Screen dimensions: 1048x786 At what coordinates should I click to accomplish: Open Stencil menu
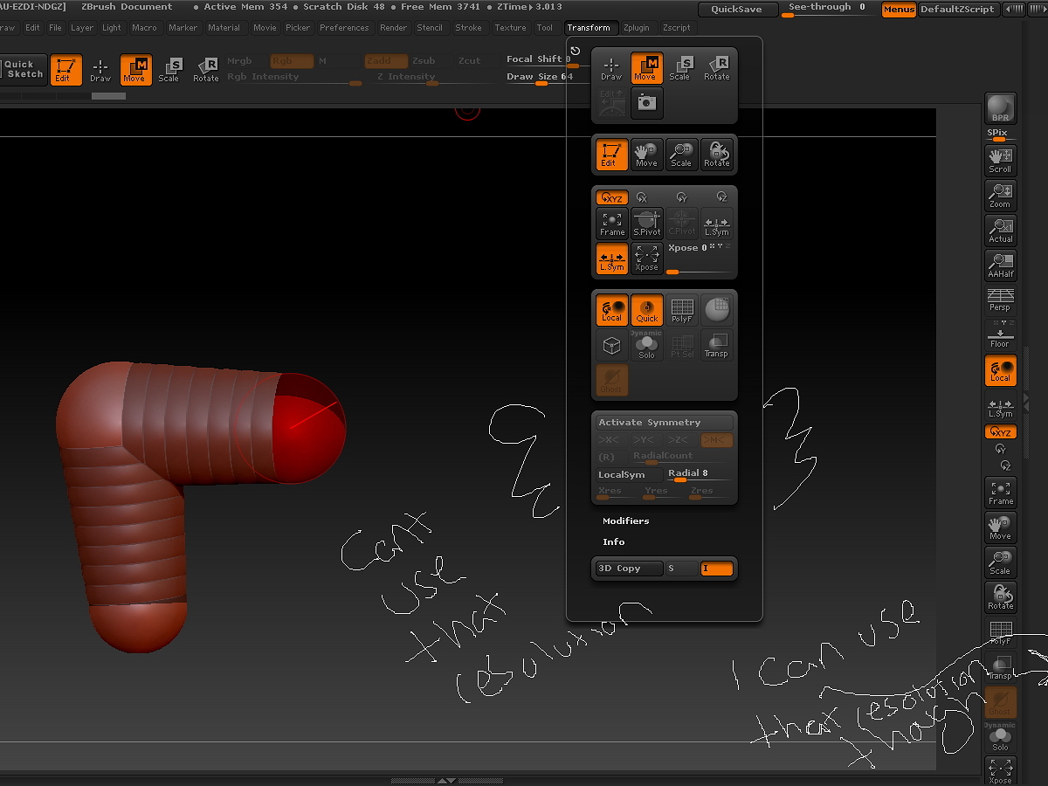(x=429, y=28)
